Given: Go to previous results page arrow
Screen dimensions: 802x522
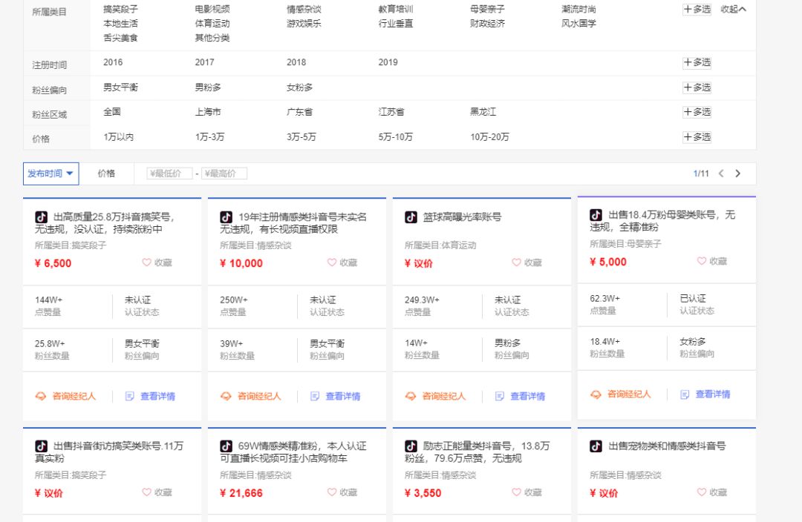Looking at the screenshot, I should point(721,174).
